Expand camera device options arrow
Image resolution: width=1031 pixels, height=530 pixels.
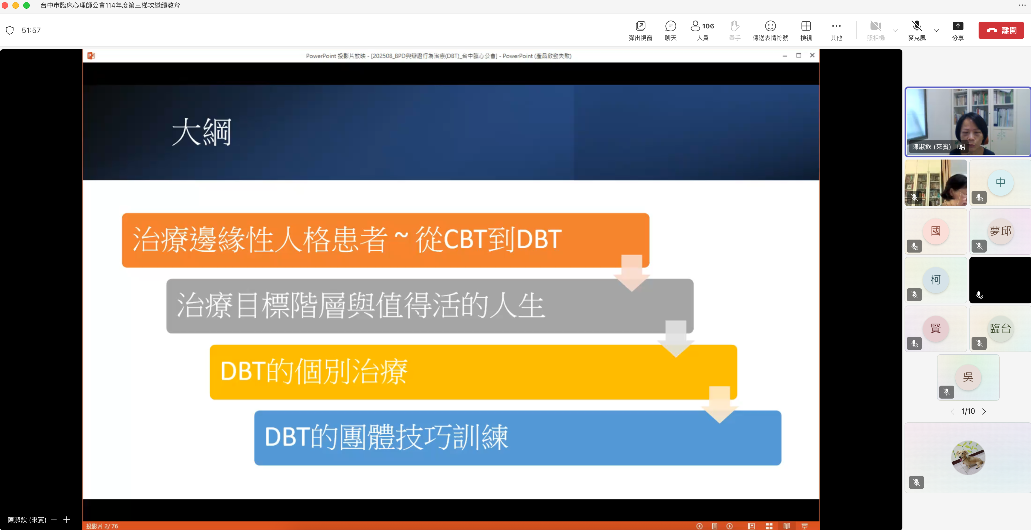coord(895,31)
